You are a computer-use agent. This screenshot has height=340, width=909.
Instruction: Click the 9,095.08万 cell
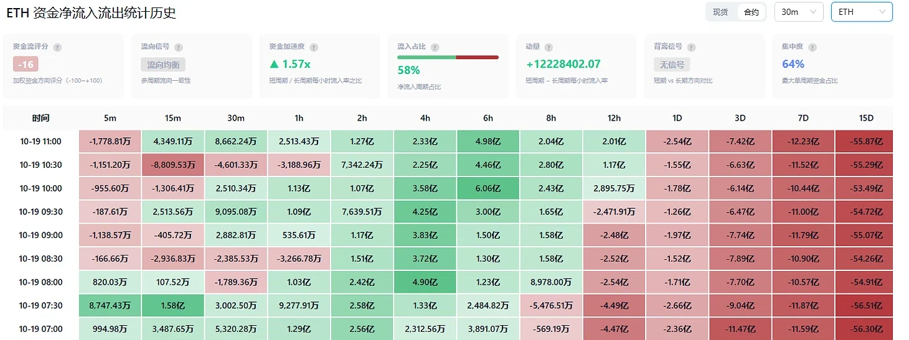pos(236,211)
